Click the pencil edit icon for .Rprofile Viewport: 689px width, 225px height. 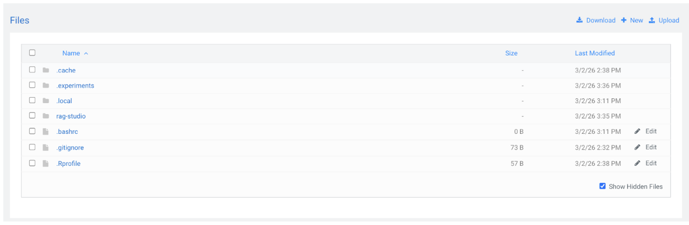pos(637,163)
